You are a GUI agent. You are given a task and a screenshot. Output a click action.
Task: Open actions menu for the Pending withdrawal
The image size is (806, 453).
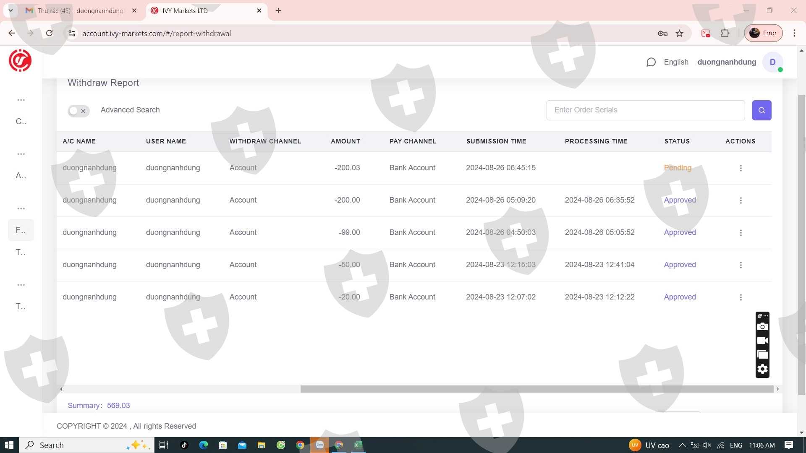[741, 168]
